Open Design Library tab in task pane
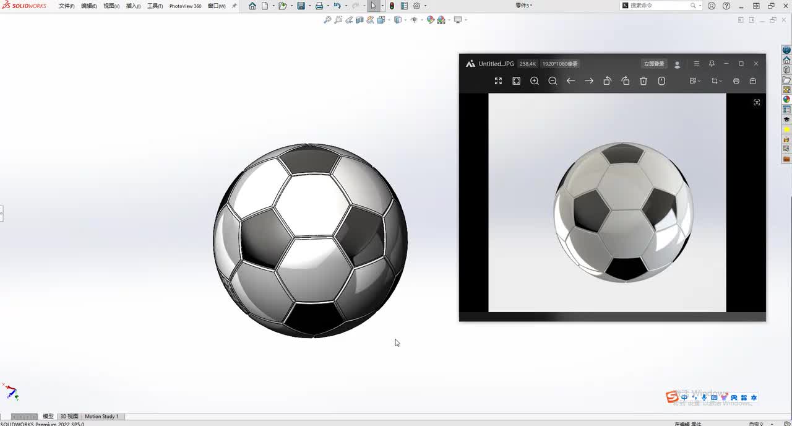The image size is (792, 426). pyautogui.click(x=786, y=70)
